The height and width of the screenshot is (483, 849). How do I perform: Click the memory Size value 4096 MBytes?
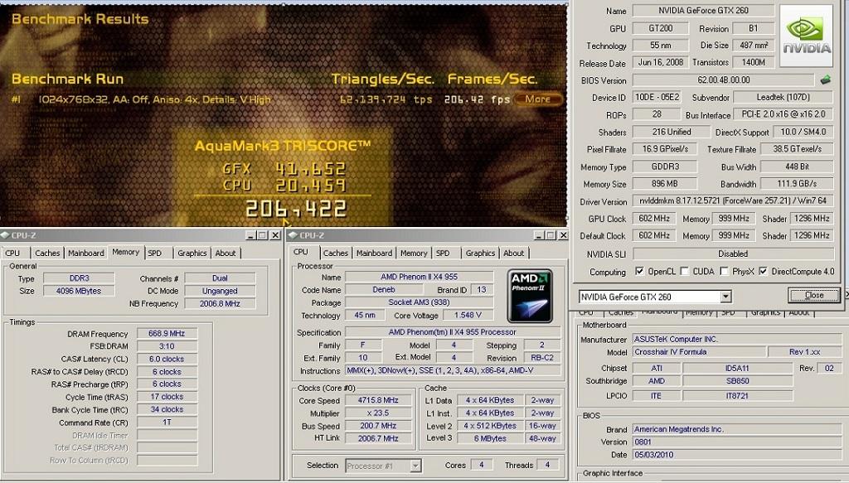79,291
